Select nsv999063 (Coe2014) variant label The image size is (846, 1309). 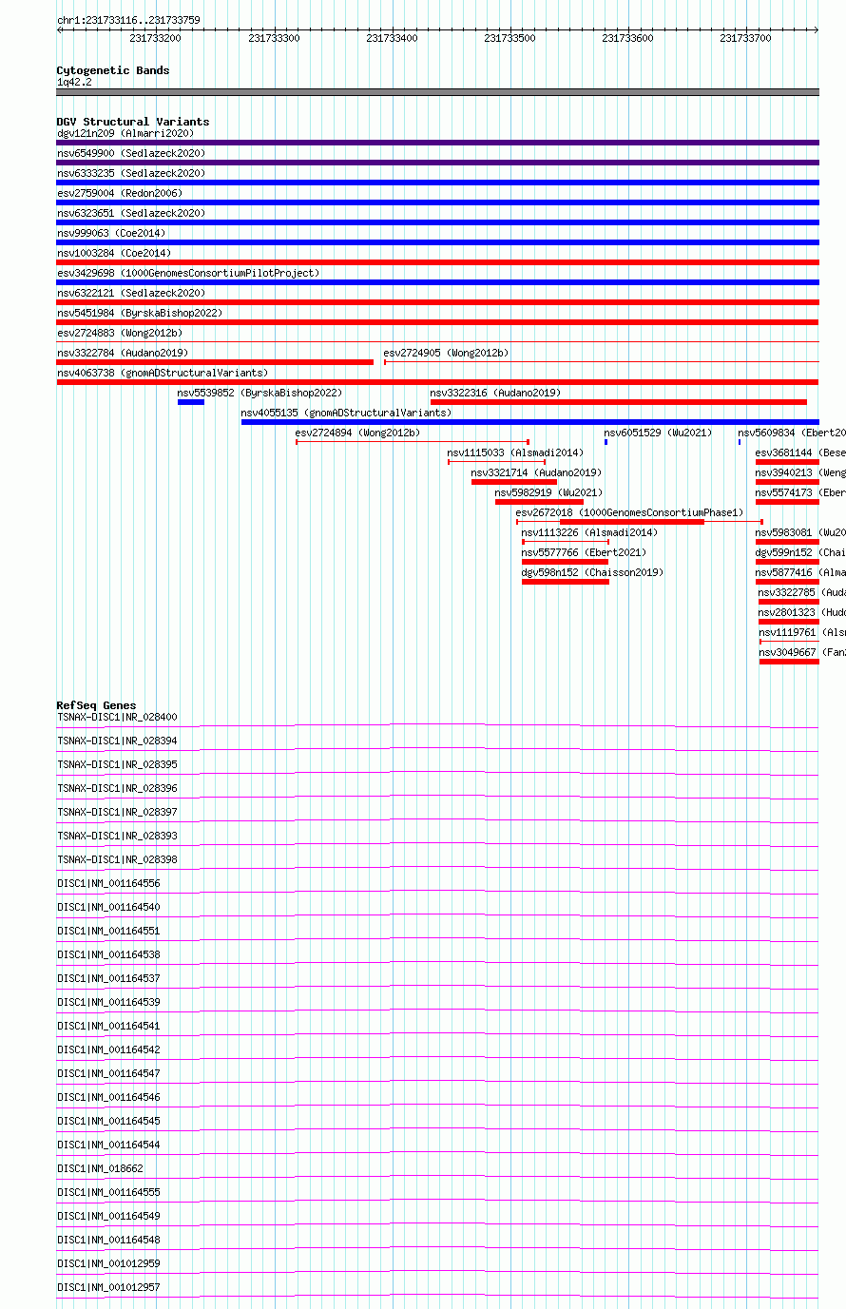click(x=110, y=233)
